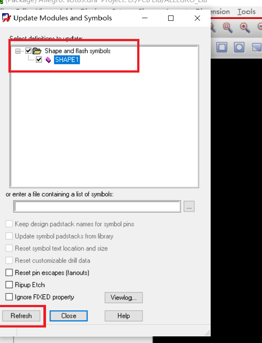Select the rectangle shape tool icon
The height and width of the screenshot is (343, 262).
point(222,47)
